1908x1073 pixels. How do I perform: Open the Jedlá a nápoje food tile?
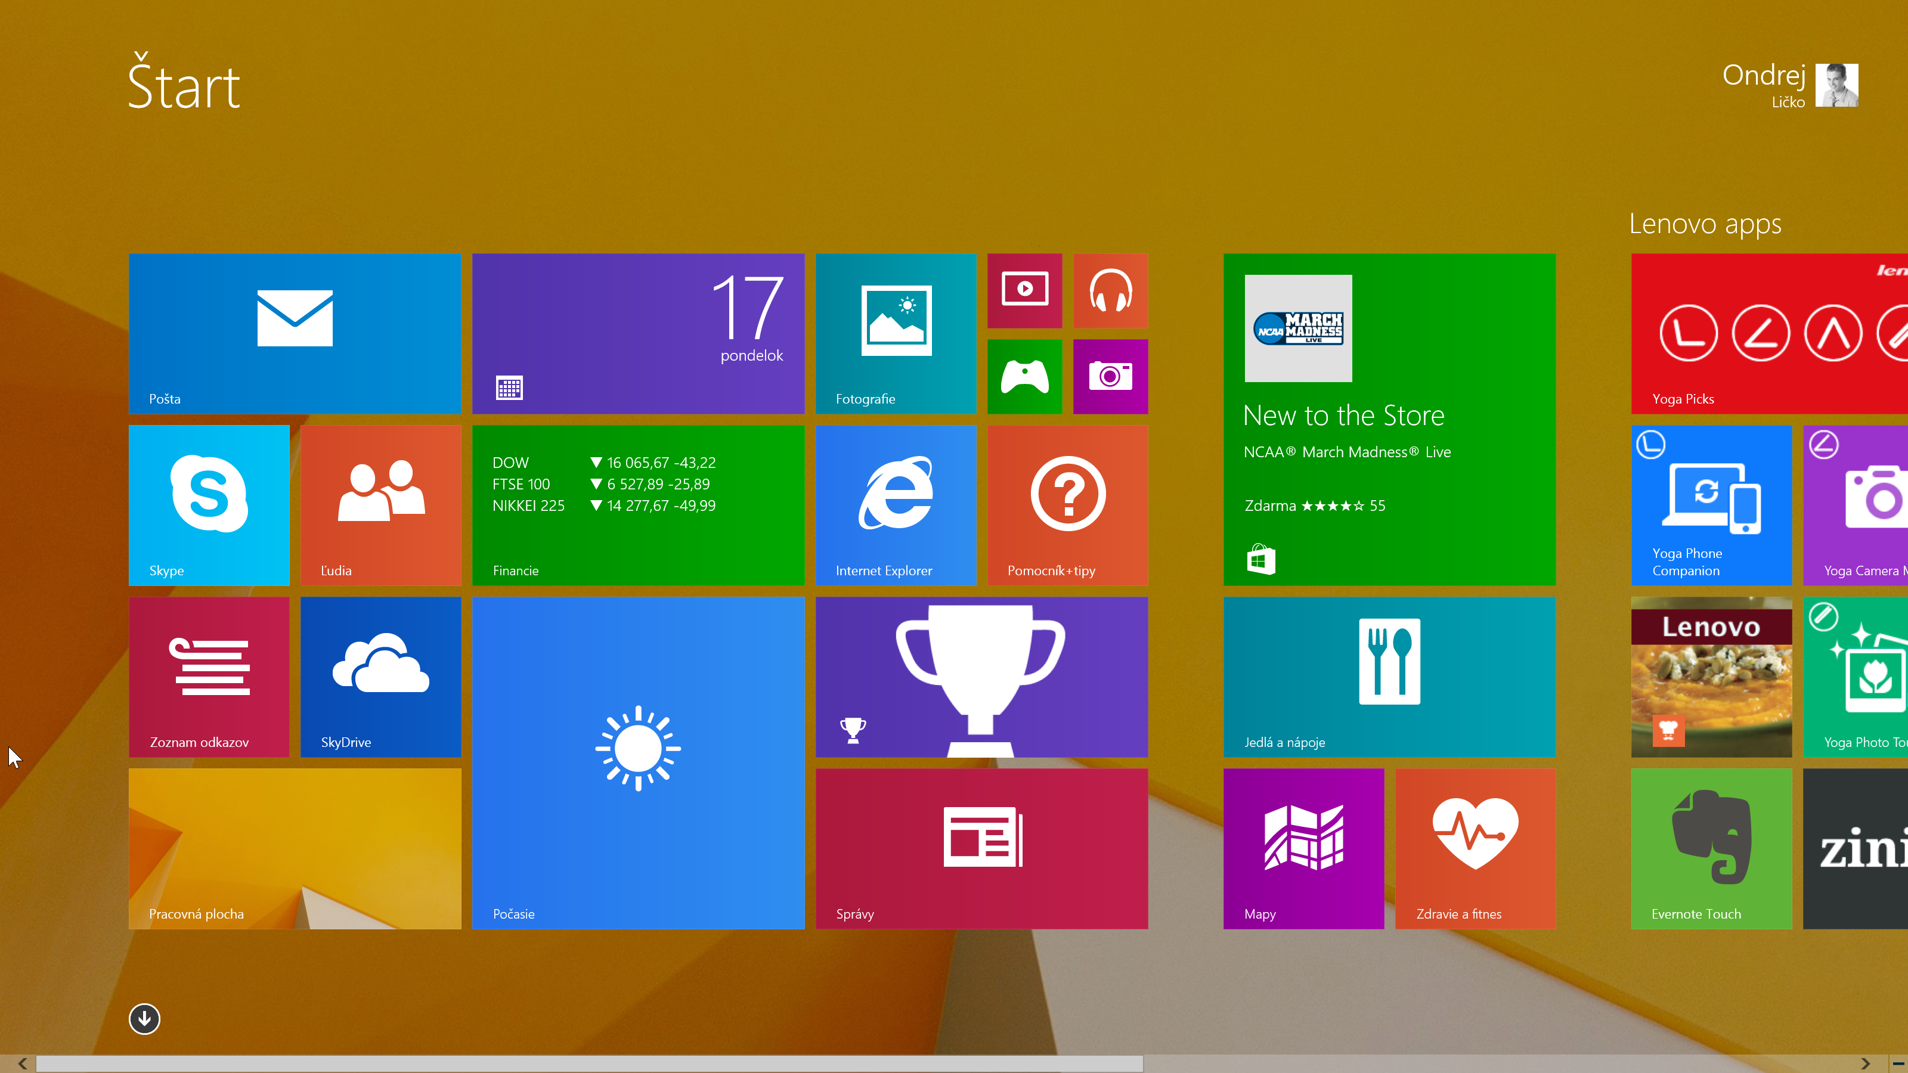tap(1389, 677)
